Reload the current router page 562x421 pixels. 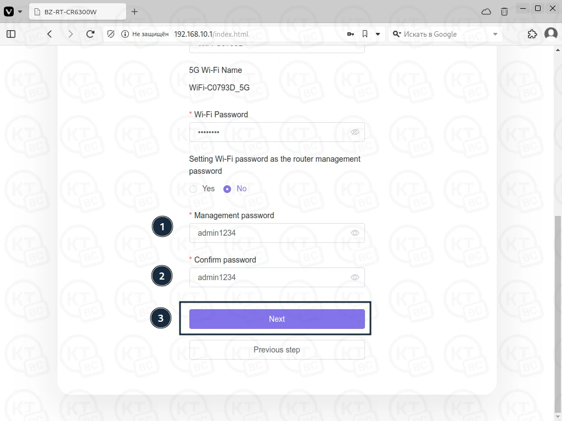click(91, 34)
